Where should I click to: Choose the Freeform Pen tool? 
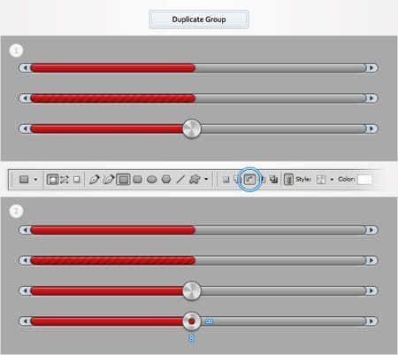pos(108,179)
